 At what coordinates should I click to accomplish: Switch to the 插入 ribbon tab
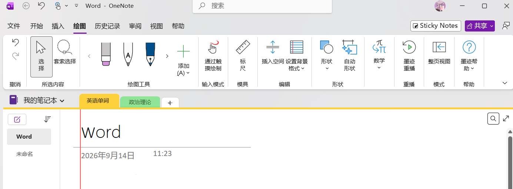pyautogui.click(x=58, y=26)
